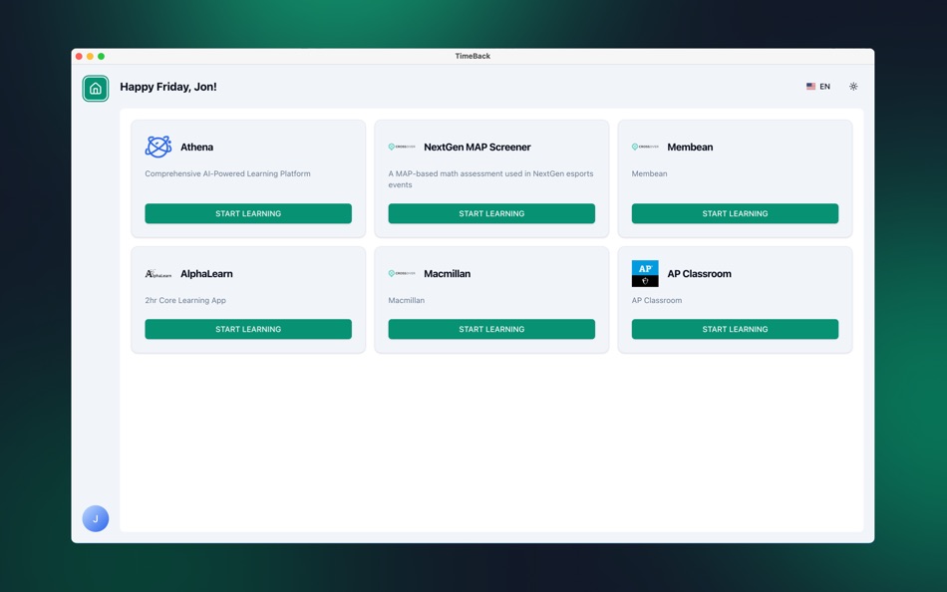Image resolution: width=947 pixels, height=592 pixels.
Task: Open the user avatar J profile
Action: 96,518
